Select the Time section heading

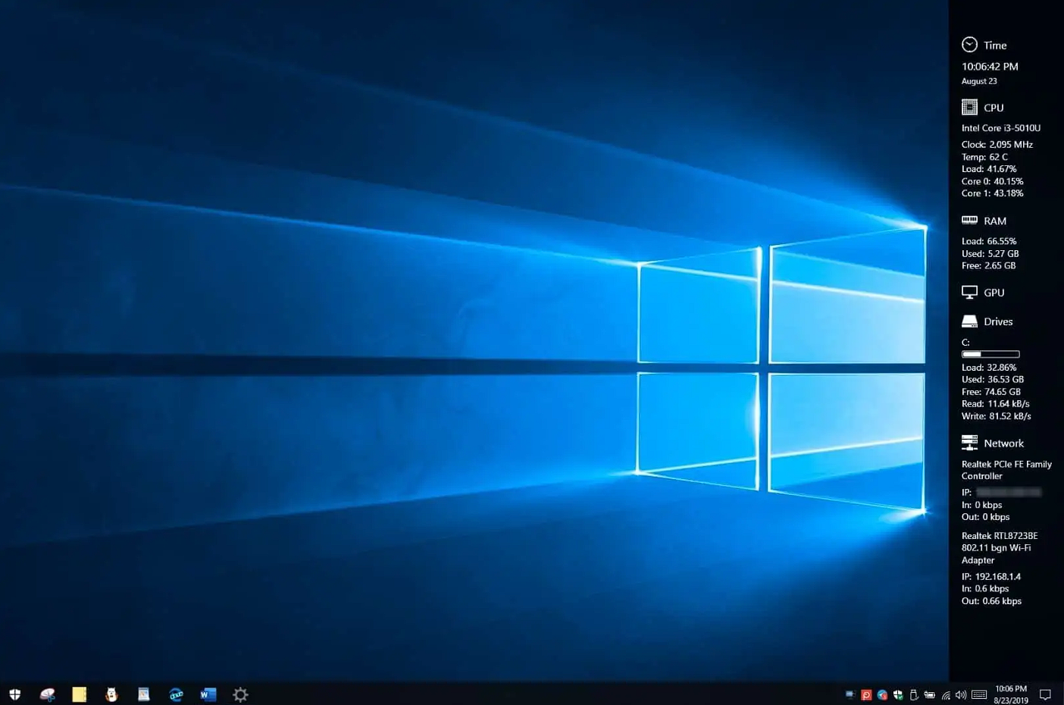(x=995, y=45)
